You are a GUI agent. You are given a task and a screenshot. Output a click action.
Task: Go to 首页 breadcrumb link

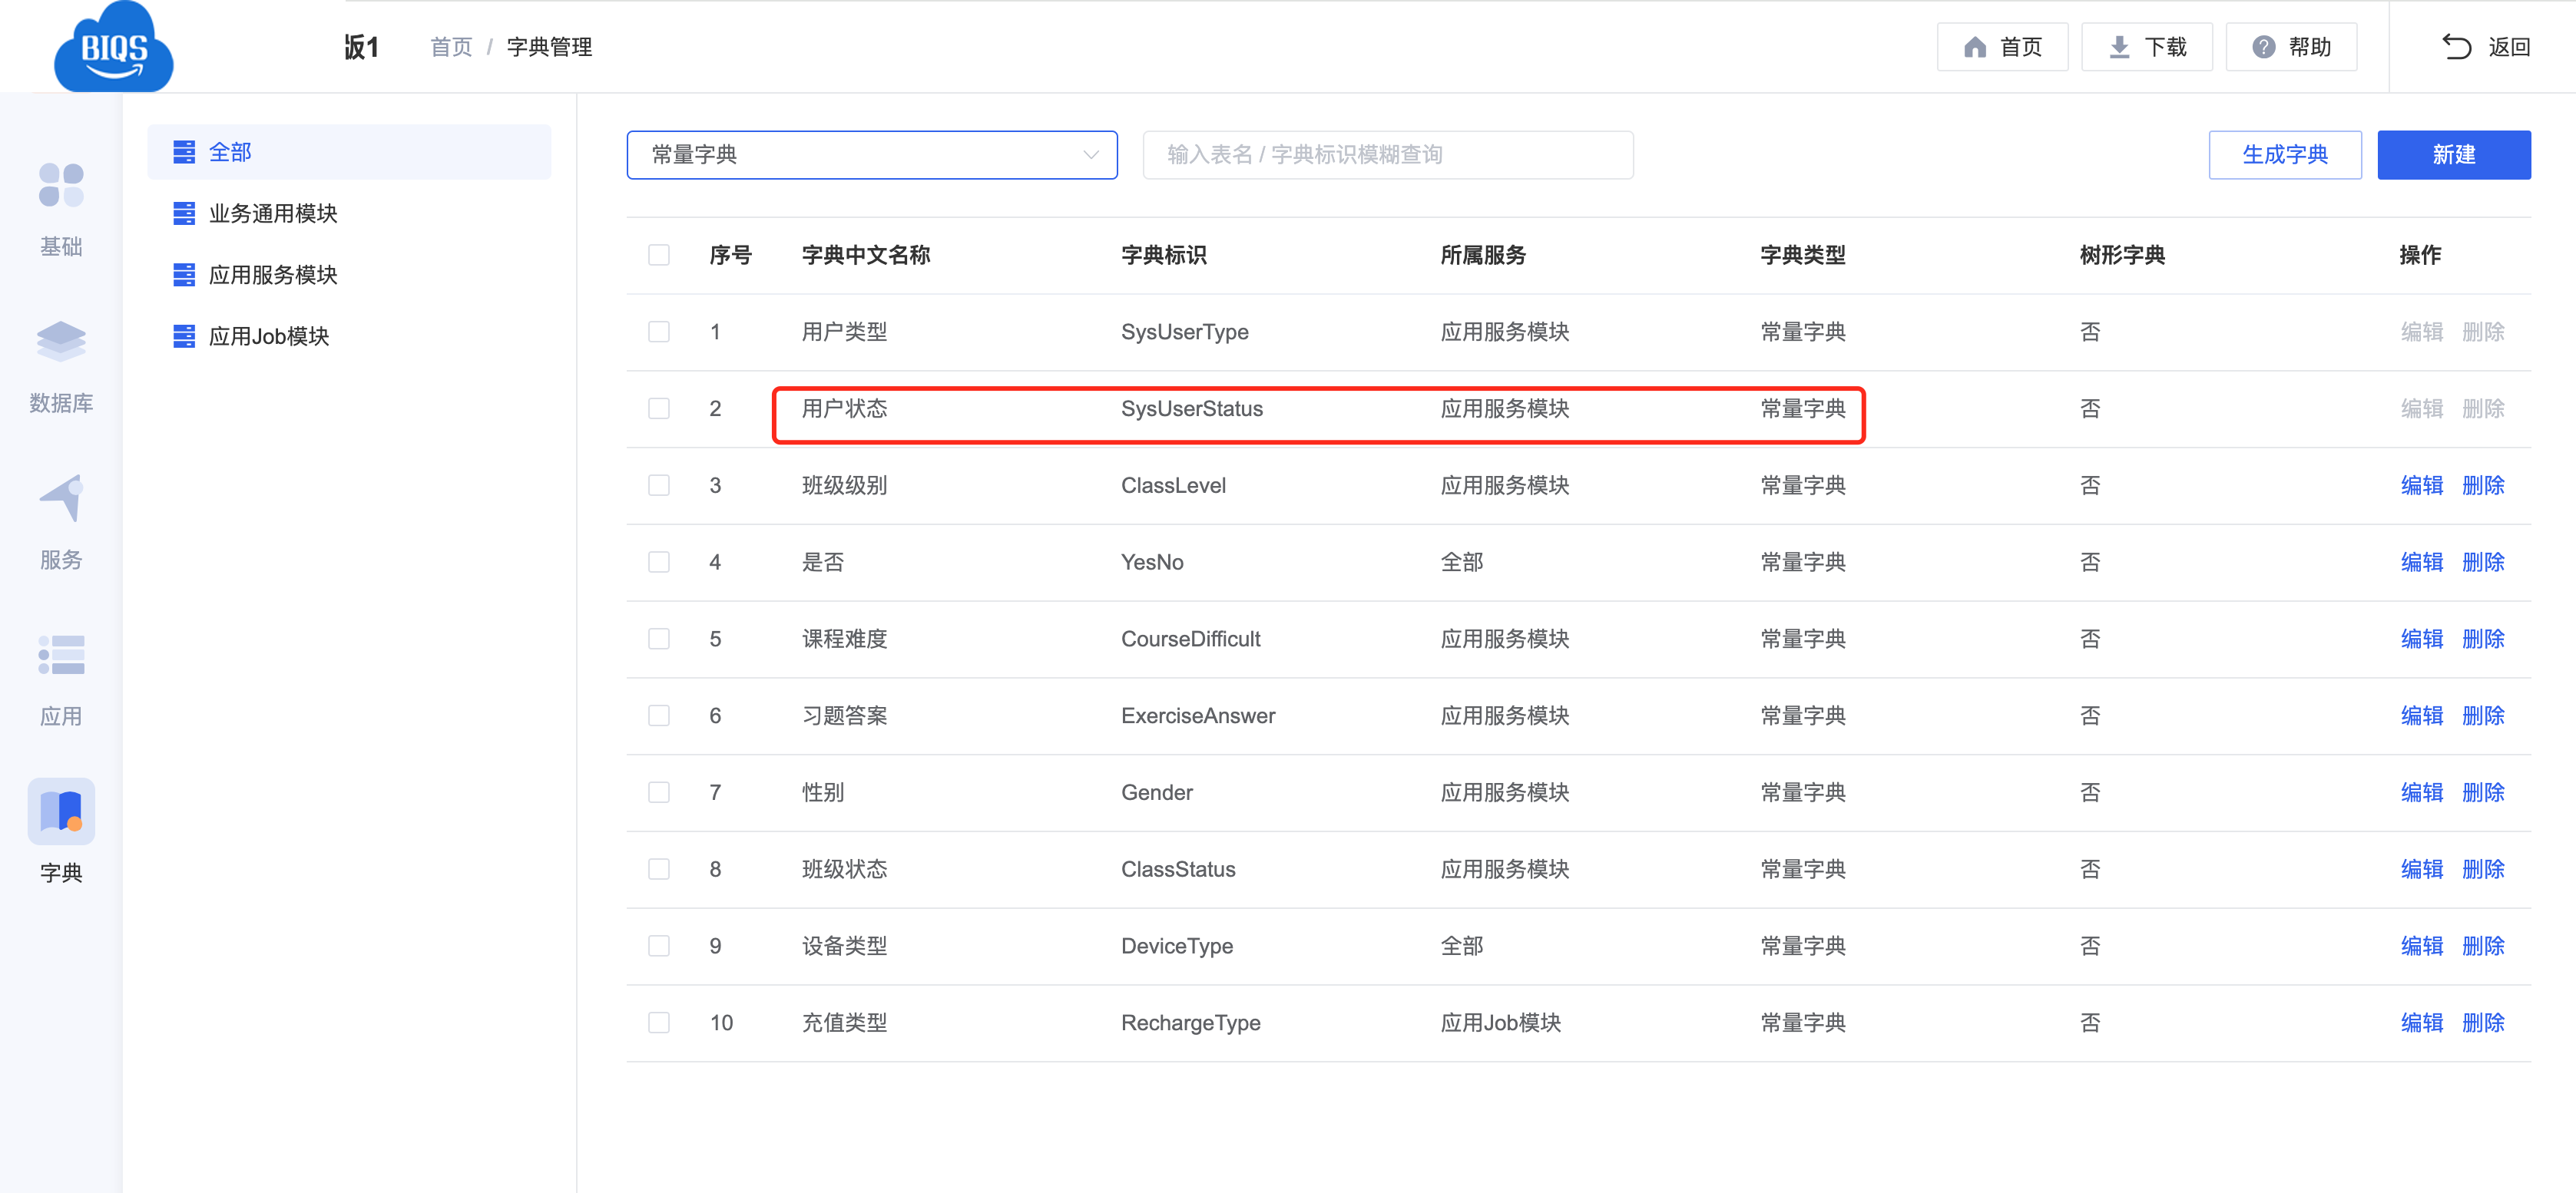point(451,47)
